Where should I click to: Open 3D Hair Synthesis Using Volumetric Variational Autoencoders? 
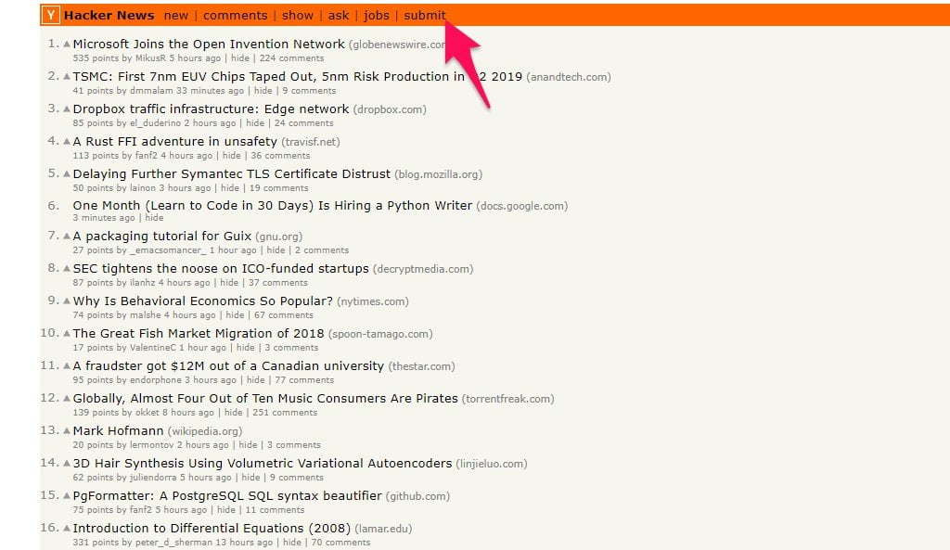[x=263, y=464]
